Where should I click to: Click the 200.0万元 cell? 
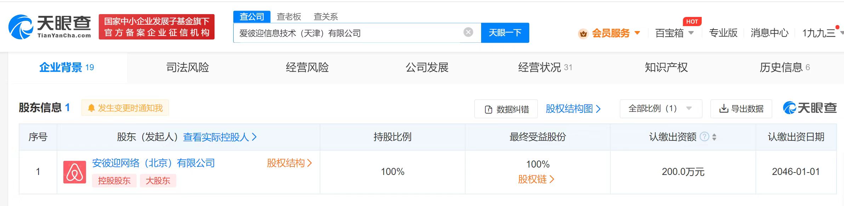683,172
